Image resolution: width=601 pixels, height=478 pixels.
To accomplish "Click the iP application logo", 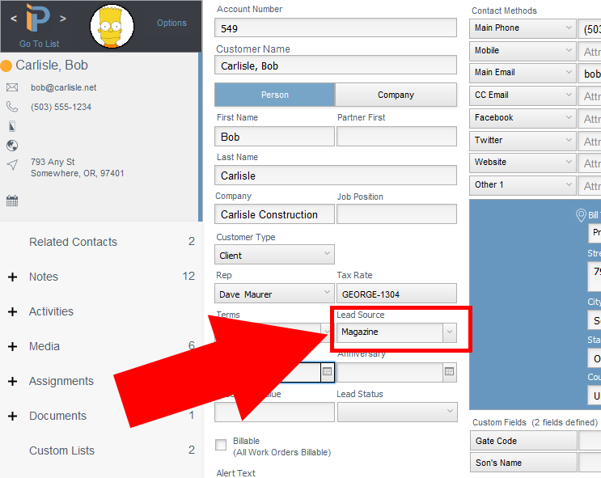I will point(37,18).
